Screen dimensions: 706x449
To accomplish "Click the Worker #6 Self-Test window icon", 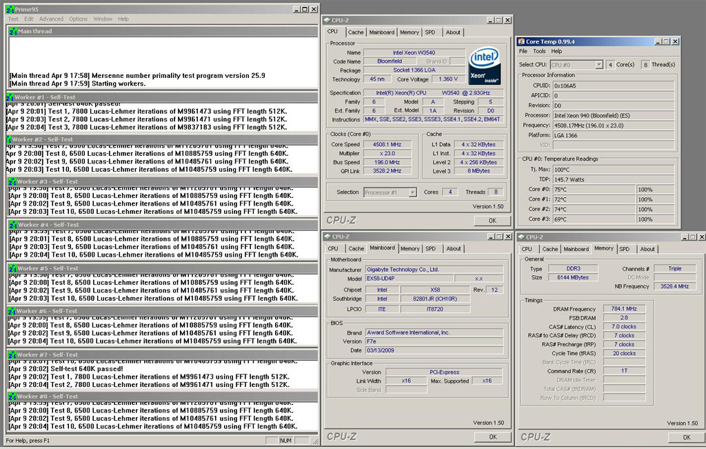I will point(12,311).
